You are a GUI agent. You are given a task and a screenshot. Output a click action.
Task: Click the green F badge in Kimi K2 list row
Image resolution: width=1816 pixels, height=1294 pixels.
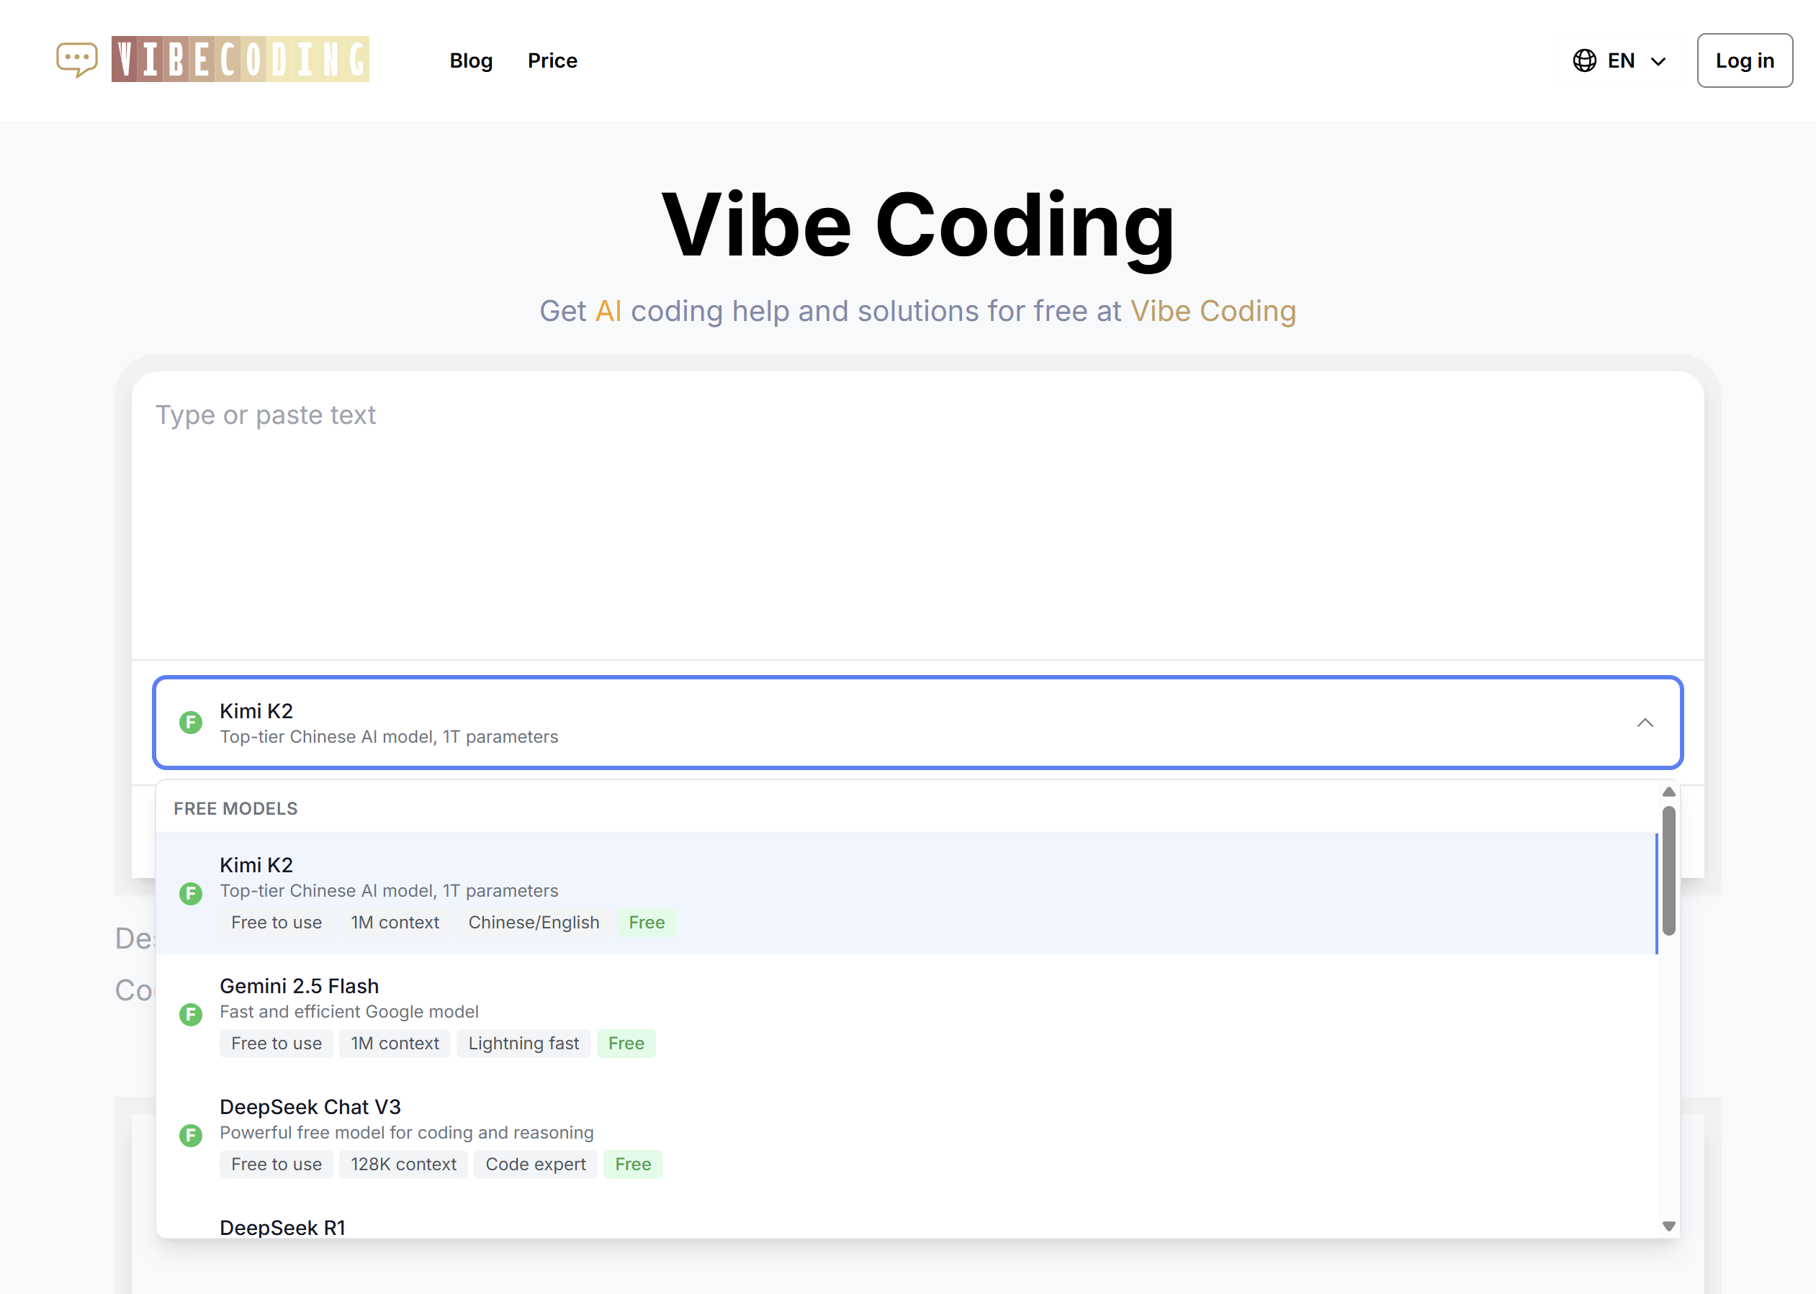click(x=191, y=893)
